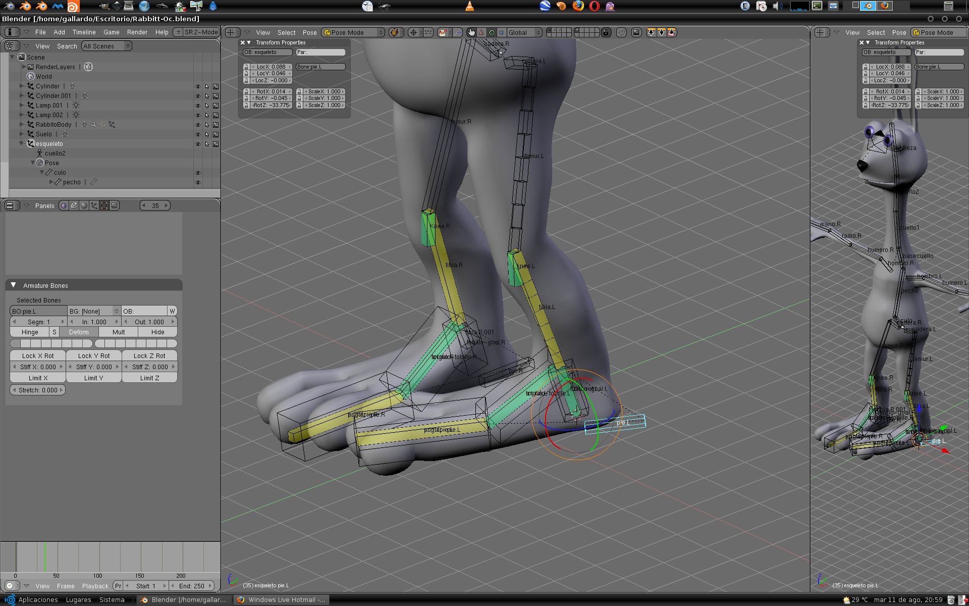Screen dimensions: 969x606
Task: Enable Lock X Rot for the bone
Action: tap(38, 356)
